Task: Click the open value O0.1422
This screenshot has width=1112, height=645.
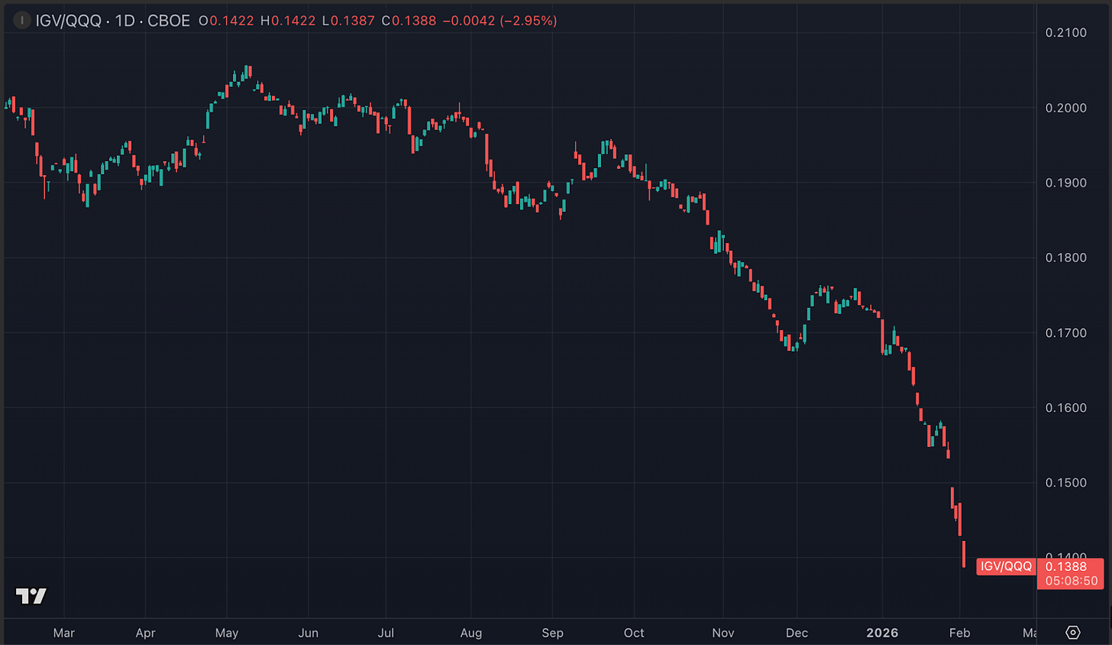Action: pos(226,21)
